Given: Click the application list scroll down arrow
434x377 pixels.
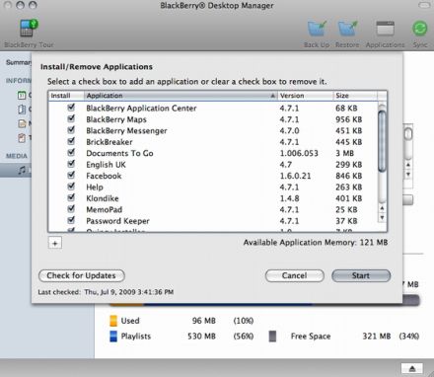Looking at the screenshot, I should tap(382, 217).
